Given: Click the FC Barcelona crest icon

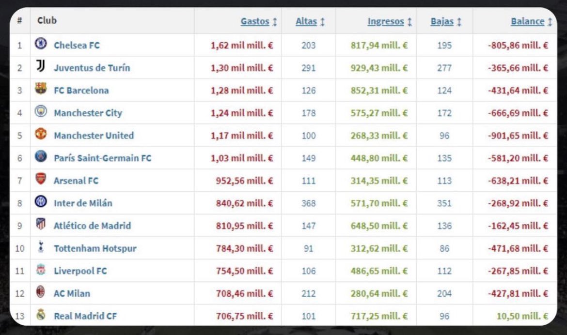Looking at the screenshot, I should tap(41, 89).
